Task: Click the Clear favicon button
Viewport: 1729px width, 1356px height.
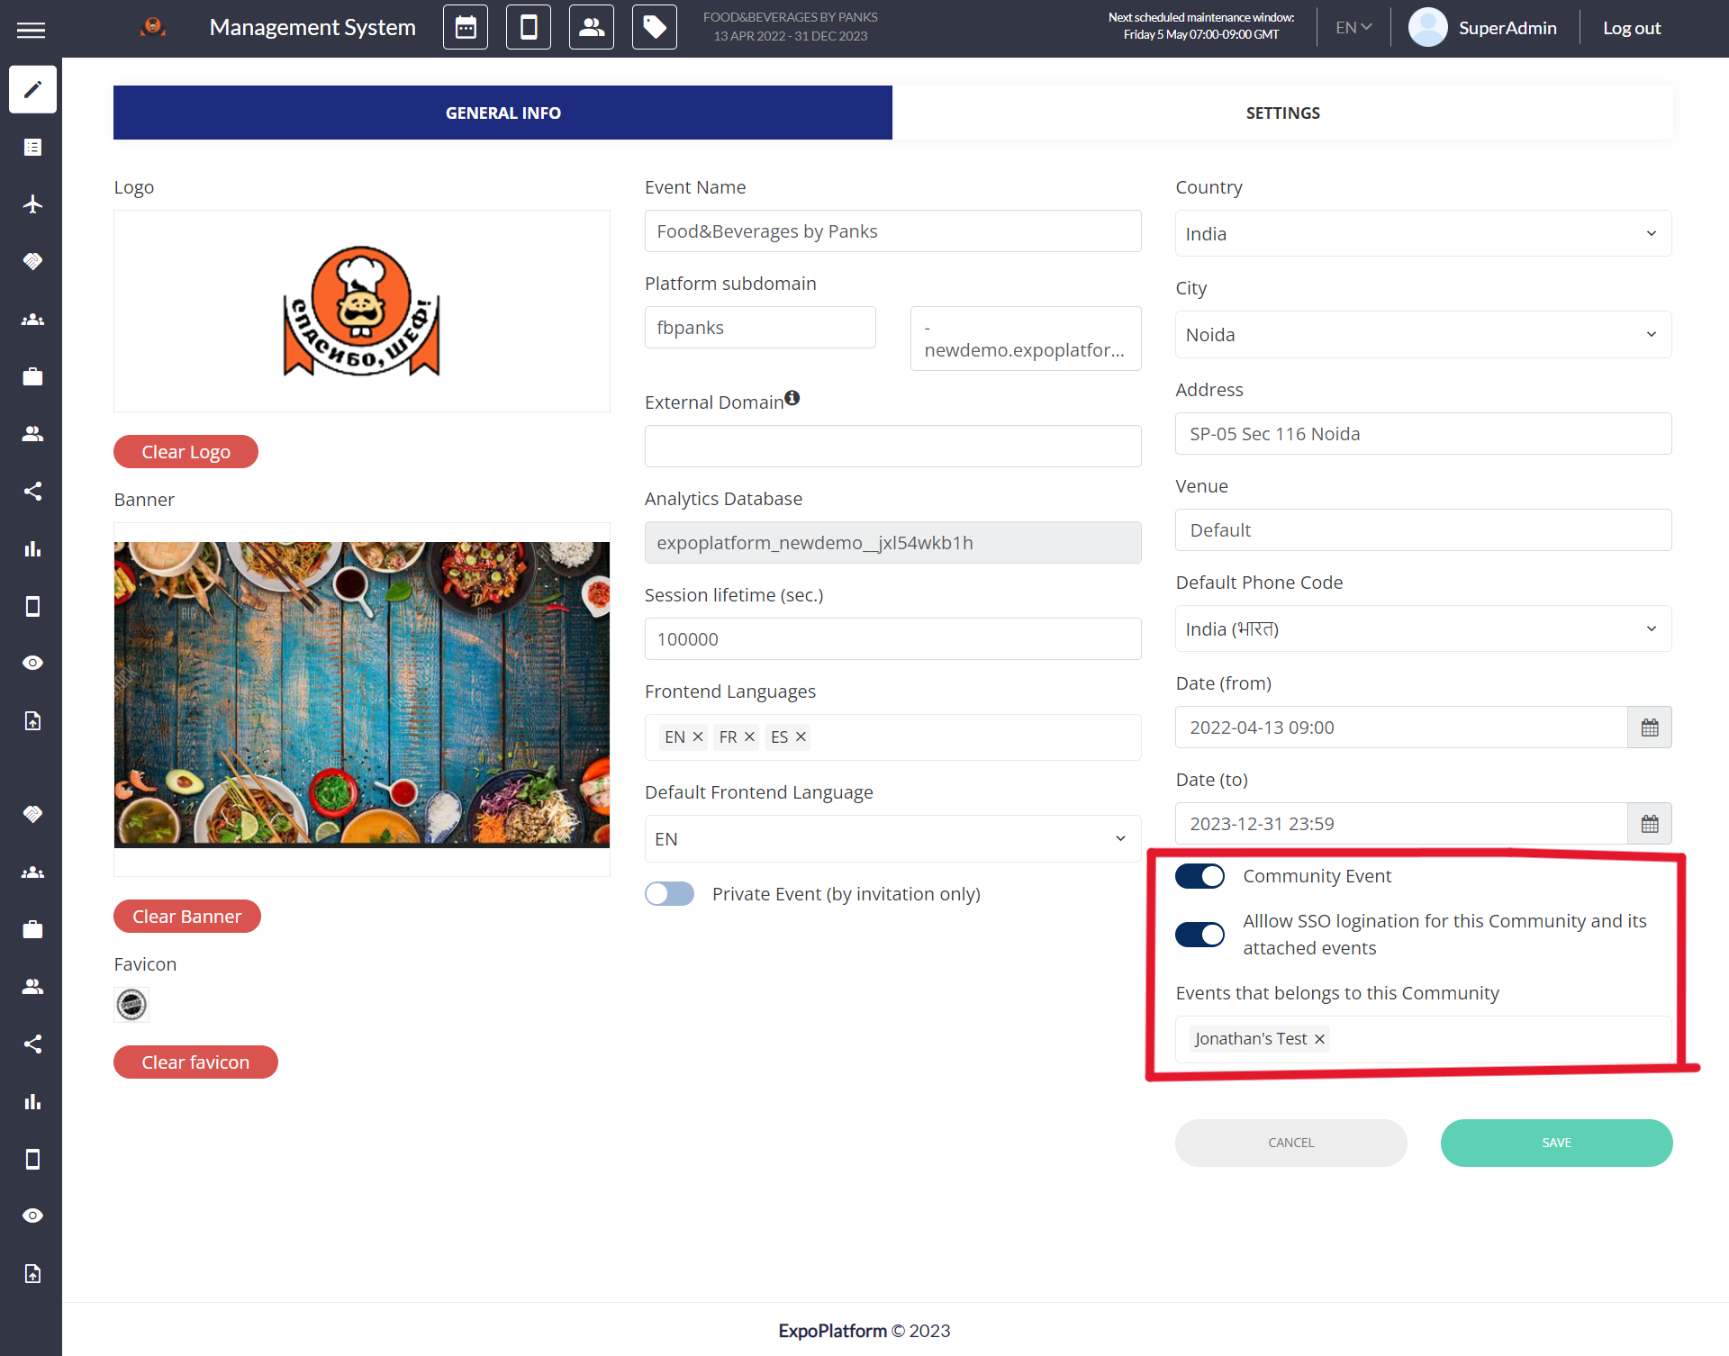Action: coord(195,1062)
